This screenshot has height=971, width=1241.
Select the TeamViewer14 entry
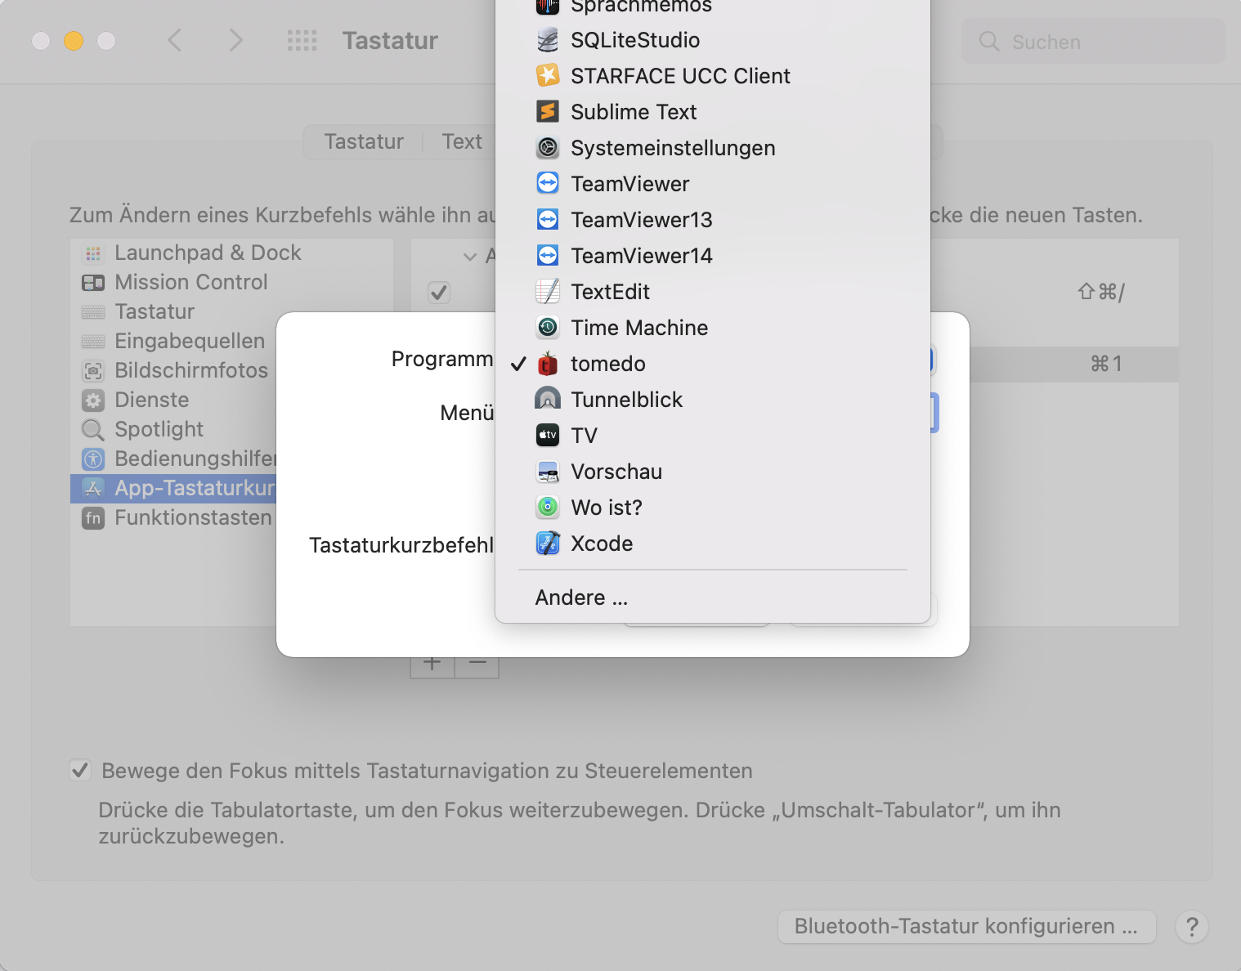[712, 256]
